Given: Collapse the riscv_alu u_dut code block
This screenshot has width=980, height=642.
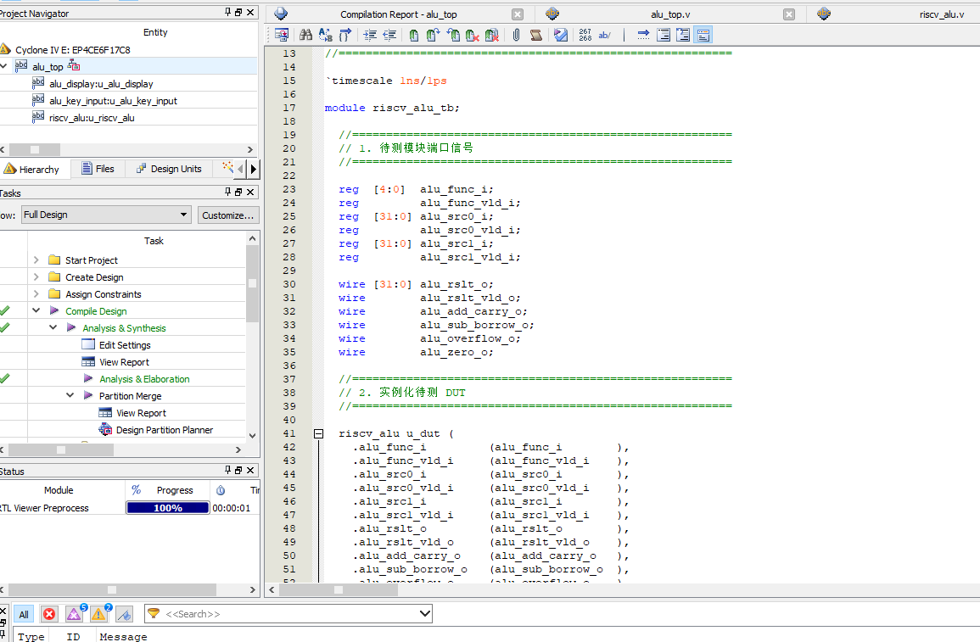Looking at the screenshot, I should click(319, 433).
